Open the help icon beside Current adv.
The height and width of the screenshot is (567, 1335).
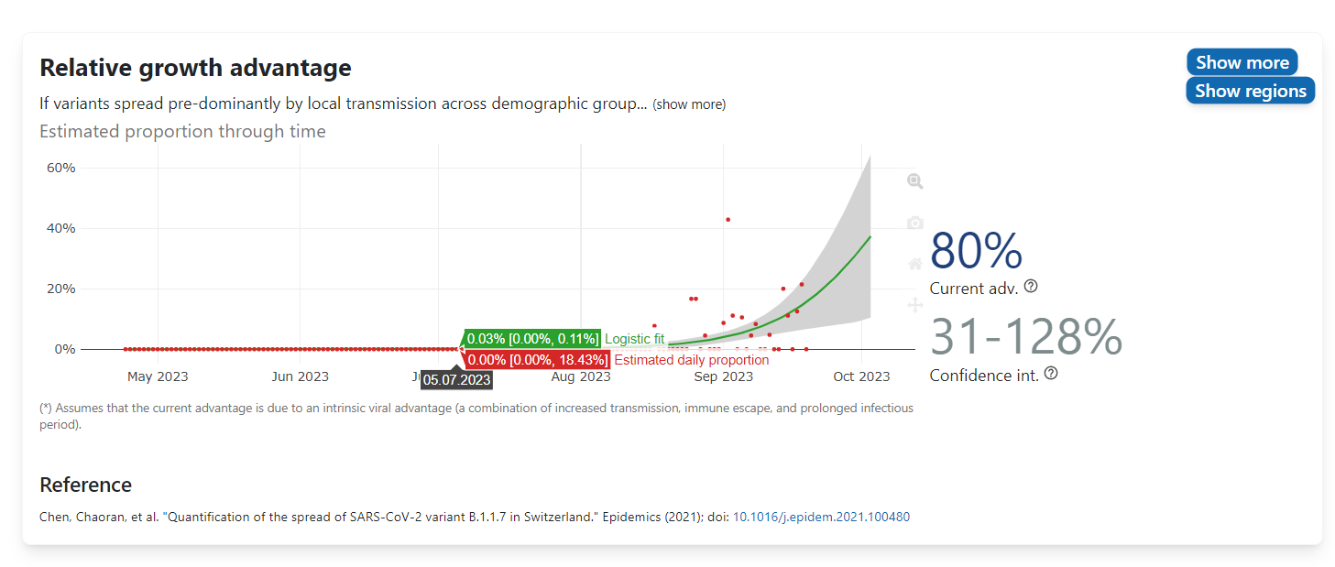click(x=1031, y=287)
